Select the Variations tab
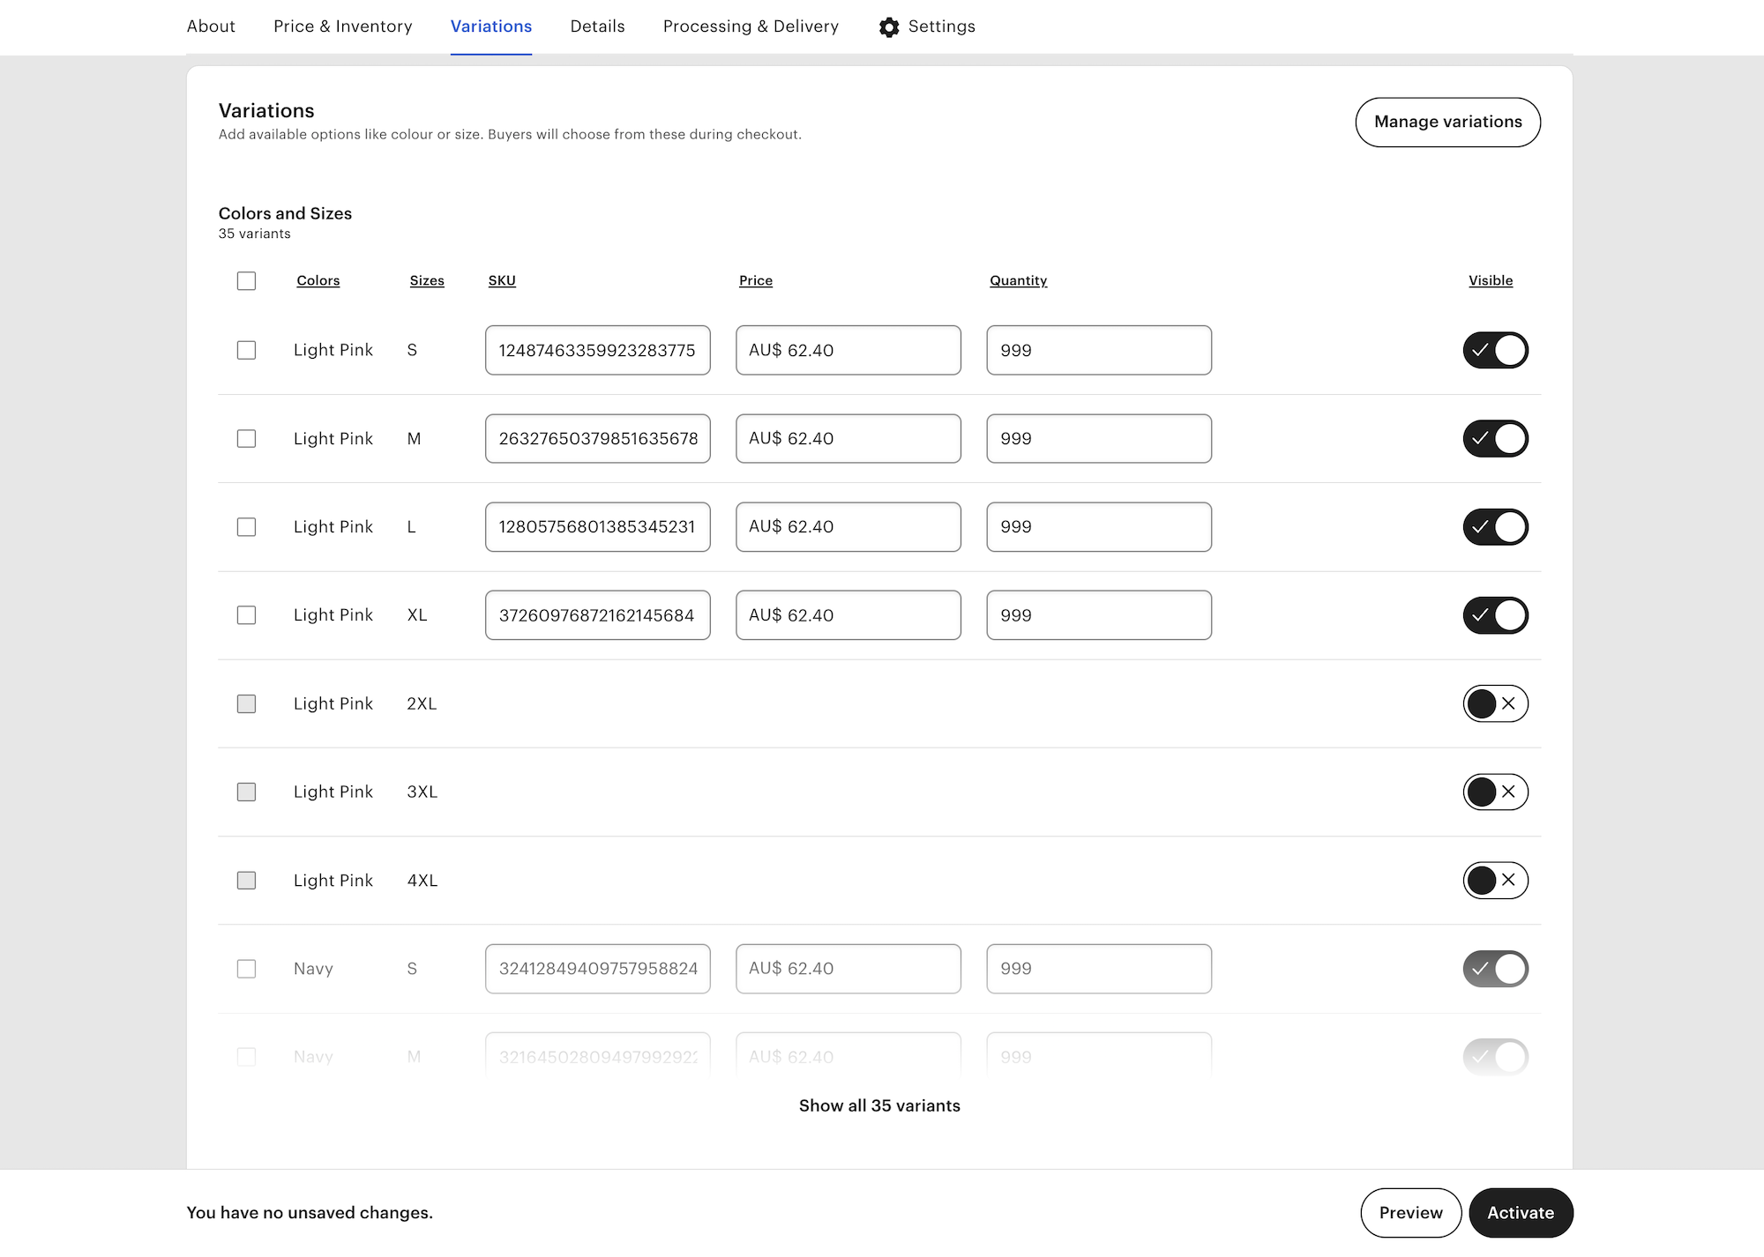1764x1257 pixels. 491,26
